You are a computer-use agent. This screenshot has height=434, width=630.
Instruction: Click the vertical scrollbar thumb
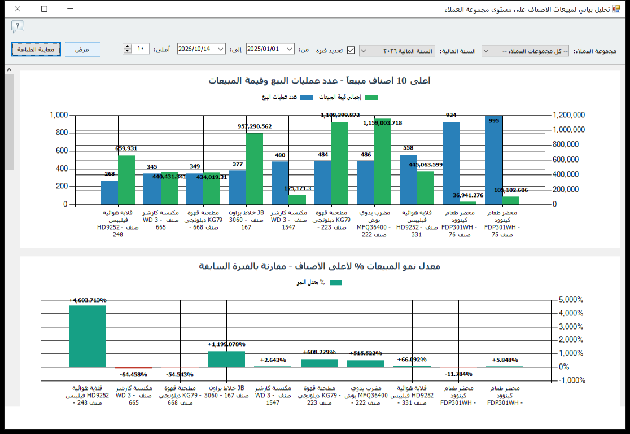click(x=9, y=121)
